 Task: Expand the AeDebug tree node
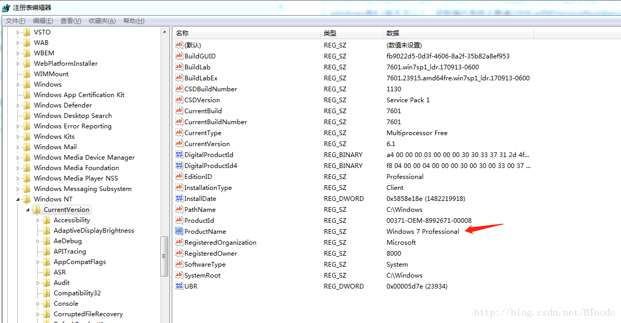point(38,242)
